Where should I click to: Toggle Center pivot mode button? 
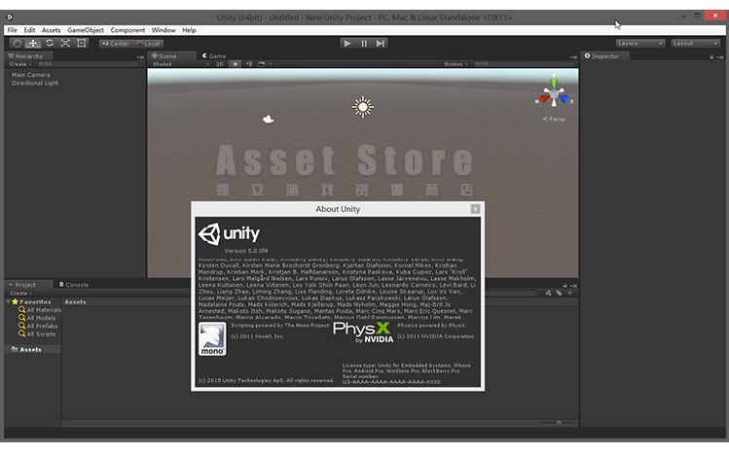115,44
